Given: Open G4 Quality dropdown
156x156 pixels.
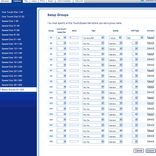Looking at the screenshot, I should 115,54.
